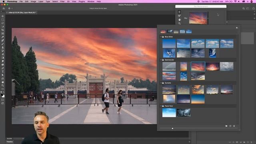Open the File menu
The height and width of the screenshot is (144, 256).
click(x=21, y=2)
